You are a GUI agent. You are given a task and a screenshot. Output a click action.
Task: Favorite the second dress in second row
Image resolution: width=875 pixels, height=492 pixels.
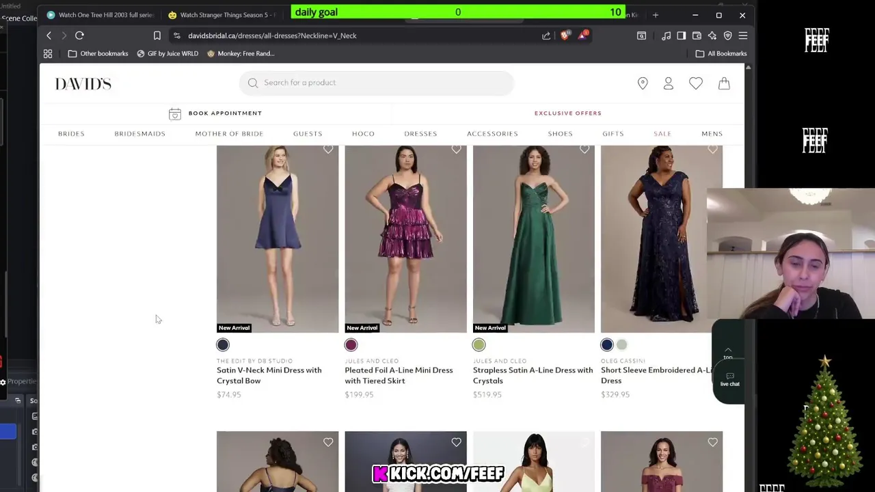click(x=456, y=443)
